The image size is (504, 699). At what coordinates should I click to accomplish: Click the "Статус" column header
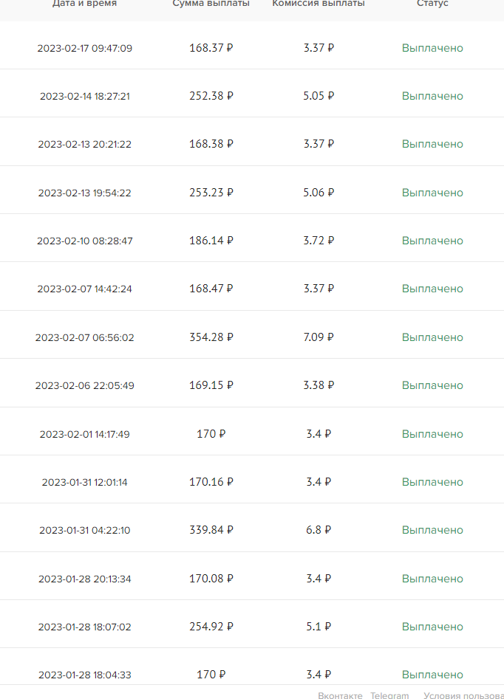pyautogui.click(x=432, y=4)
